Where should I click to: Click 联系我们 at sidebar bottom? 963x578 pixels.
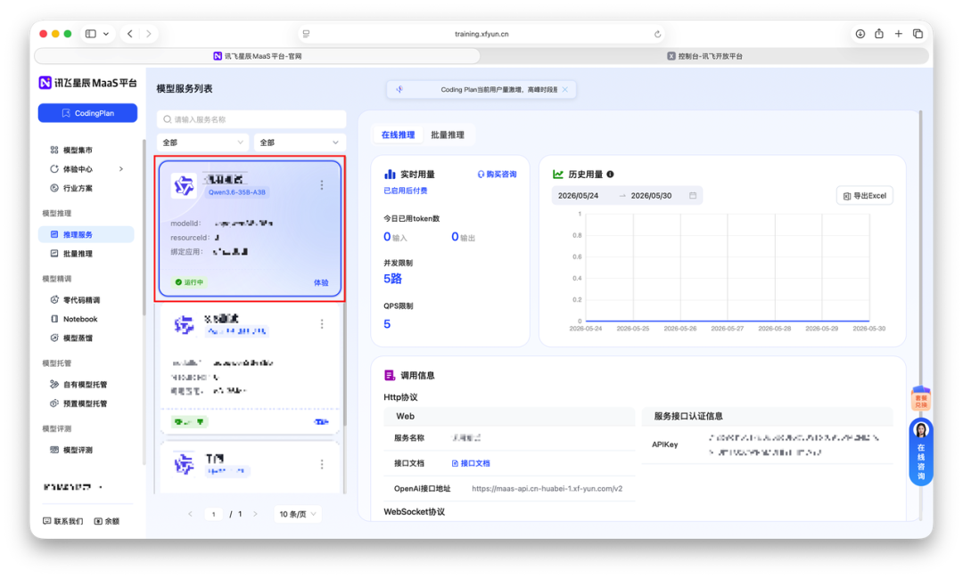coord(62,521)
